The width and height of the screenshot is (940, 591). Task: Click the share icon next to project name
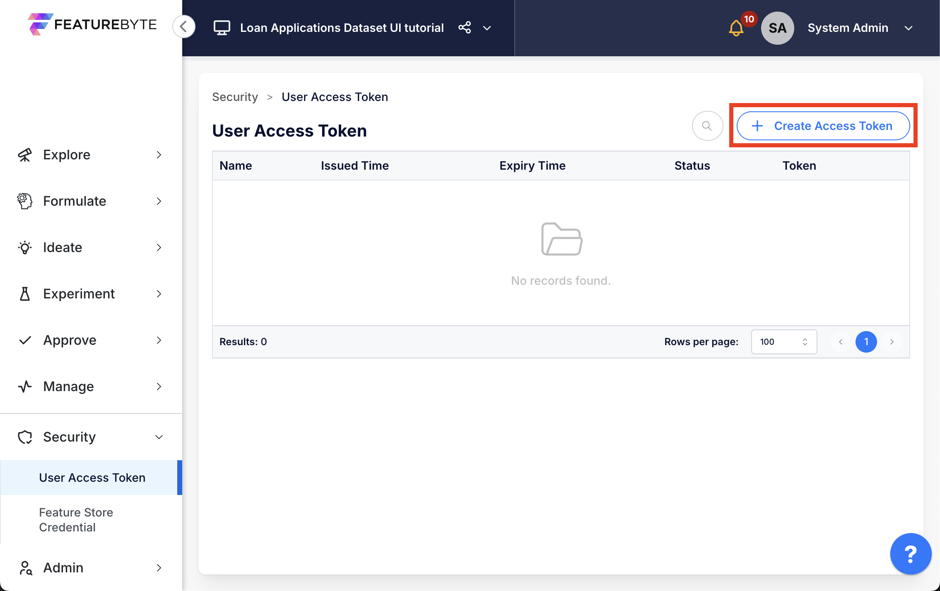point(465,28)
